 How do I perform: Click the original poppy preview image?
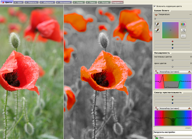click(32, 73)
